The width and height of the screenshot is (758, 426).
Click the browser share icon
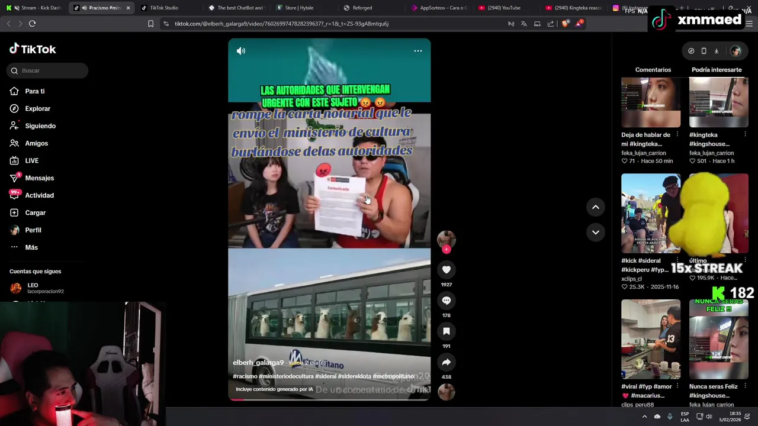(x=551, y=24)
